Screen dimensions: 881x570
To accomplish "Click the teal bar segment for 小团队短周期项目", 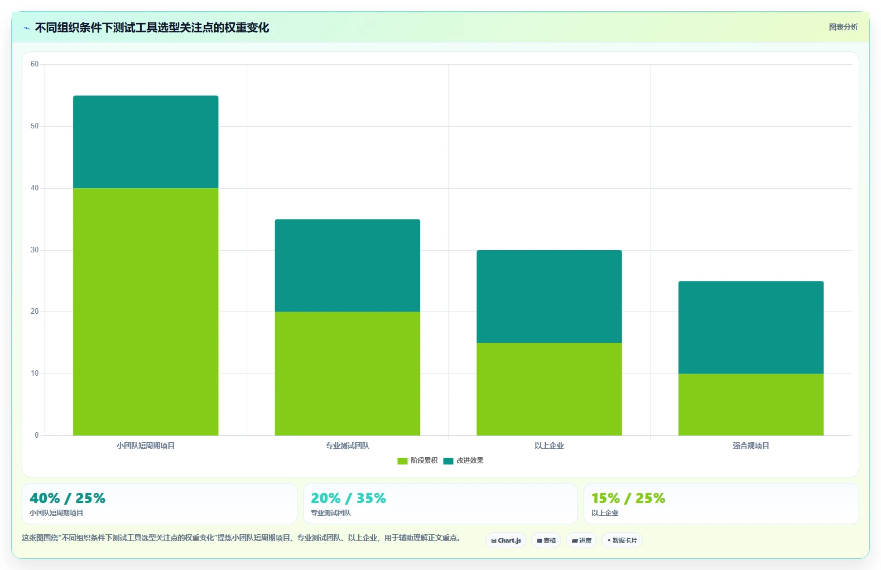I will (x=146, y=142).
